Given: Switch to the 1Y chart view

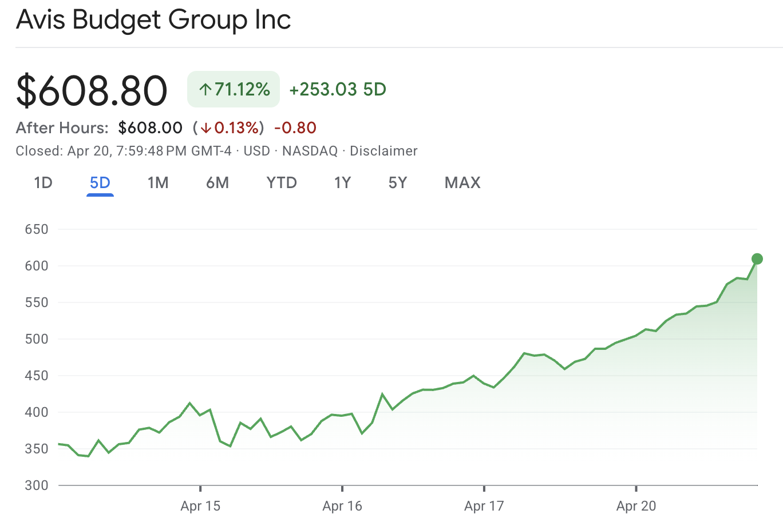Looking at the screenshot, I should tap(342, 182).
